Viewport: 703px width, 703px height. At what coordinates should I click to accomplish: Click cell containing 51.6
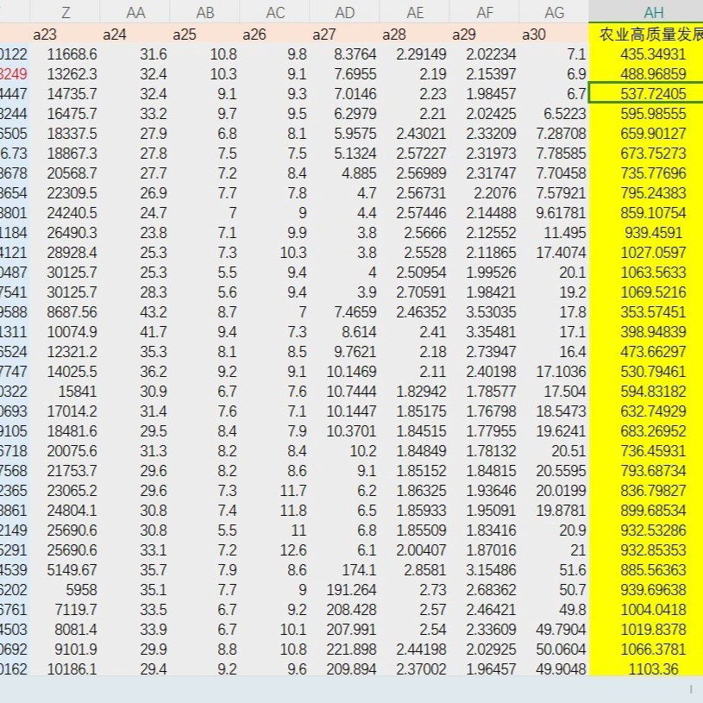pos(554,570)
